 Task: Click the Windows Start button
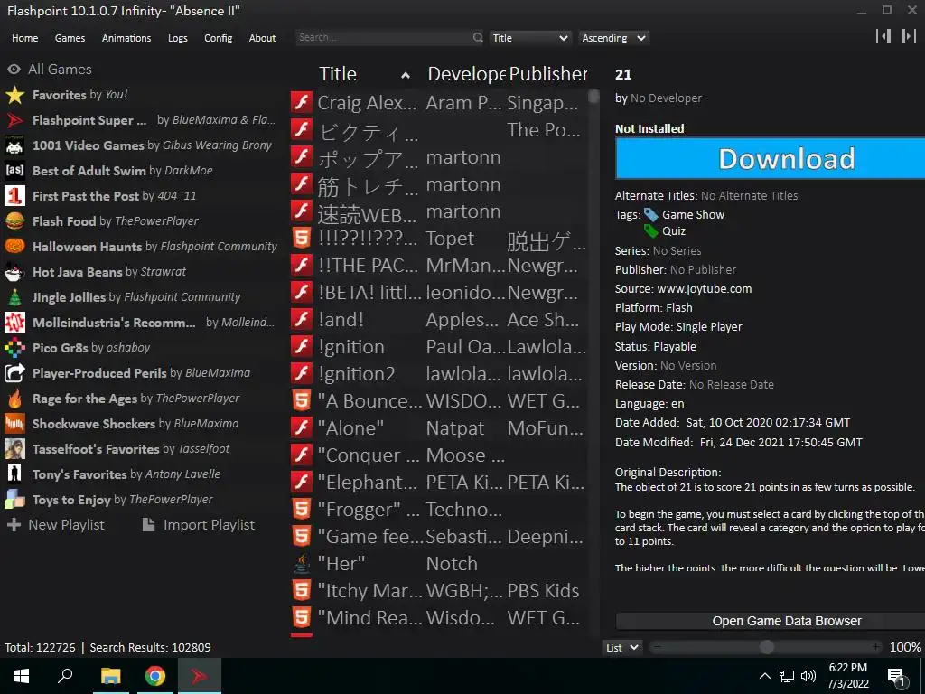(x=22, y=676)
